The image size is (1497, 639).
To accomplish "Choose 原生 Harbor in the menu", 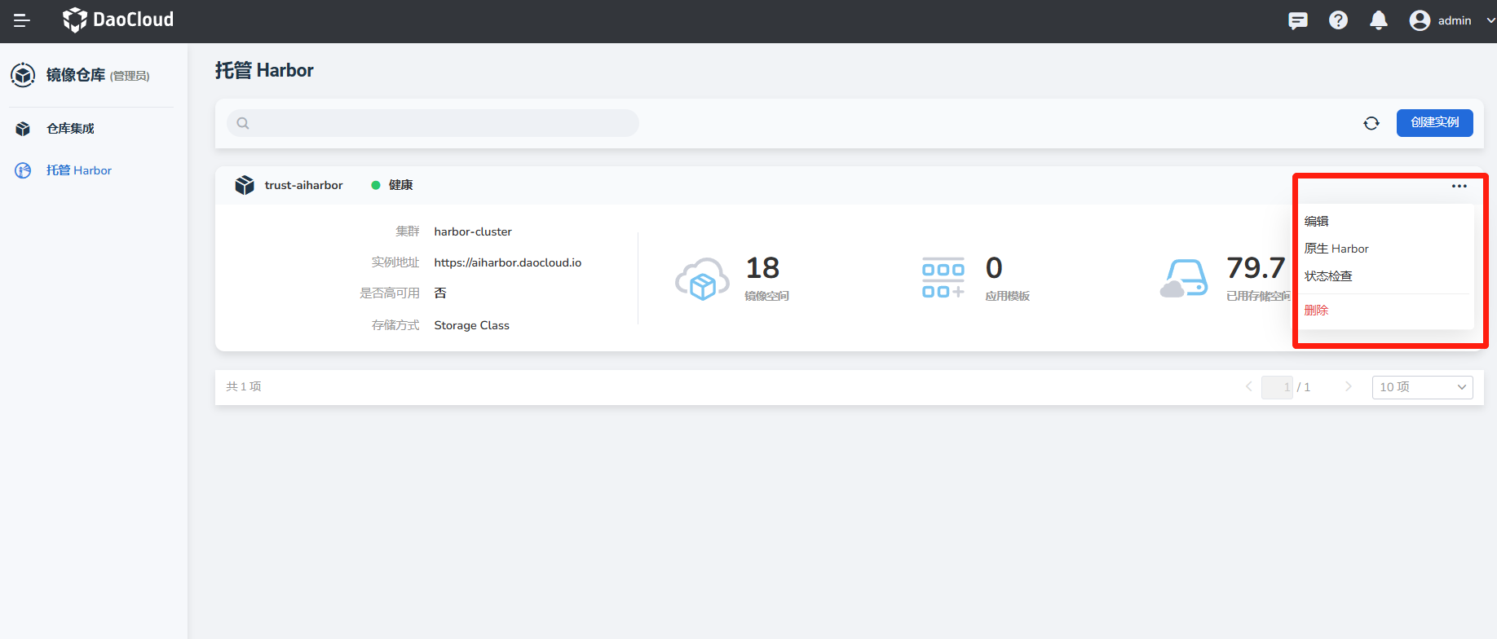I will 1336,249.
